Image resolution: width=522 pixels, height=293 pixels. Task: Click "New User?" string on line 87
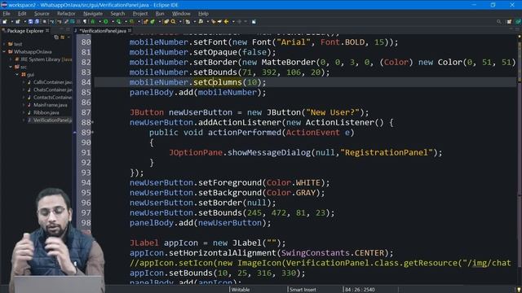tap(332, 112)
